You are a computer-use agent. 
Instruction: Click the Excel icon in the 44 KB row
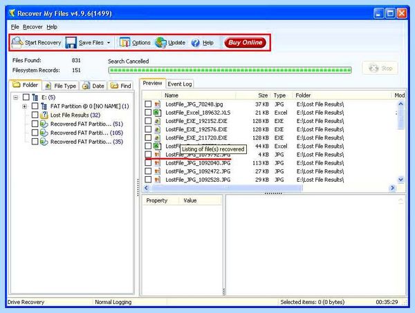pyautogui.click(x=157, y=146)
